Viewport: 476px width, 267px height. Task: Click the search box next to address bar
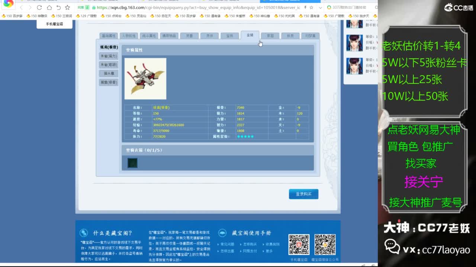(x=350, y=7)
